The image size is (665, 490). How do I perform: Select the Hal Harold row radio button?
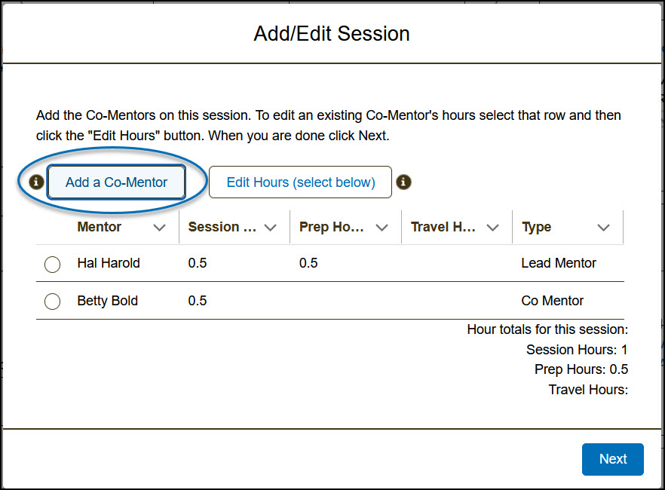coord(52,265)
